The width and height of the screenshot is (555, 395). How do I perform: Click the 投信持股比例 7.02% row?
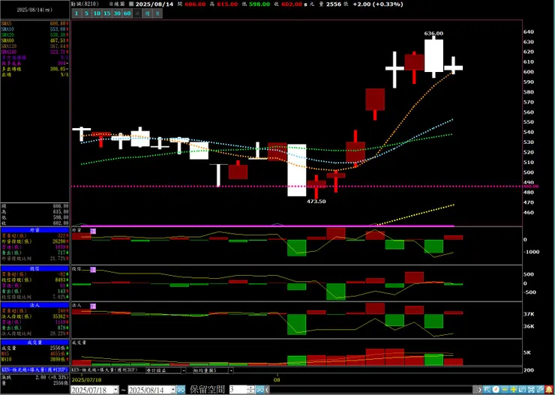tap(34, 297)
